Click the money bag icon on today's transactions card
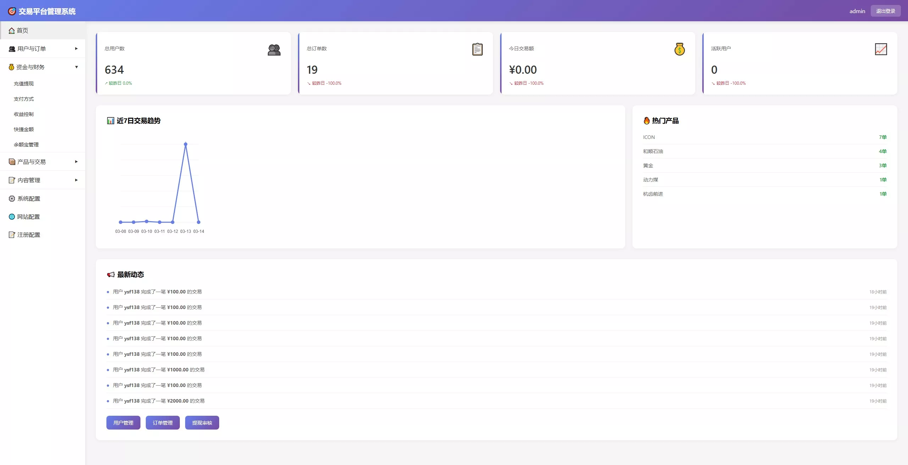Screen dimensions: 908x465 pos(679,49)
